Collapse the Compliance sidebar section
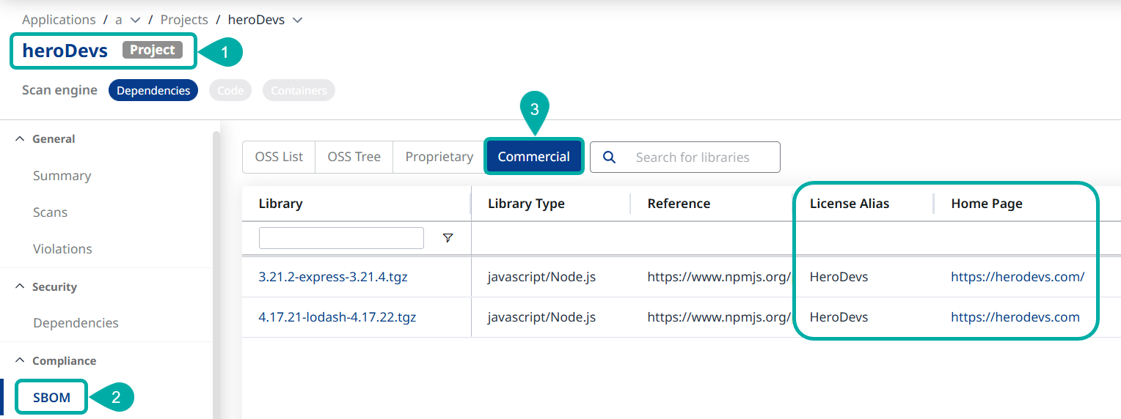The height and width of the screenshot is (419, 1121). (20, 361)
